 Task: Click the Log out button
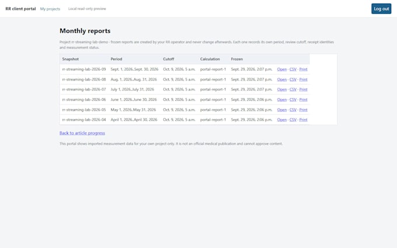point(381,9)
